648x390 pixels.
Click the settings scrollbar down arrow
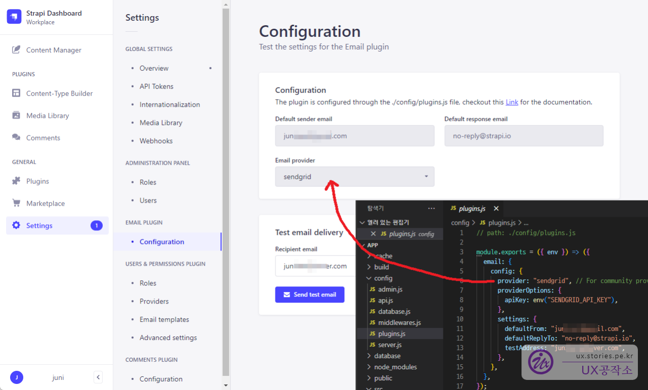point(226,385)
